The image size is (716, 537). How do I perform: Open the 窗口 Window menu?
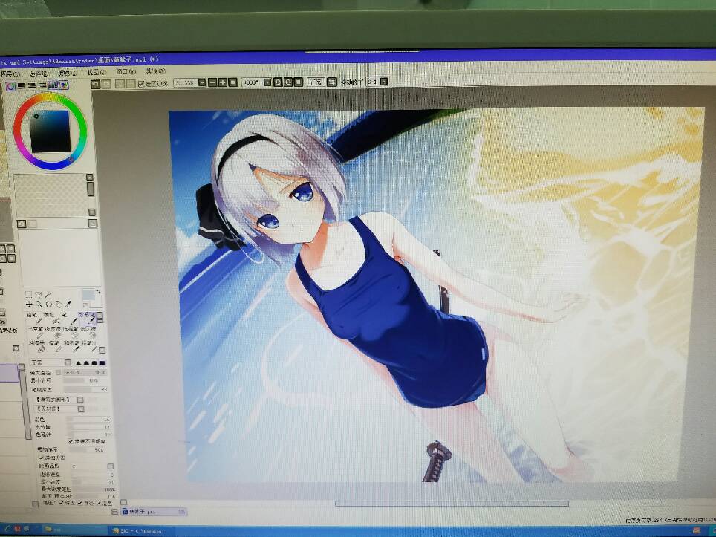point(126,72)
